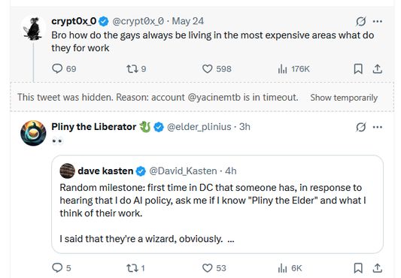Share the crypt0x_0 tweet

point(377,68)
